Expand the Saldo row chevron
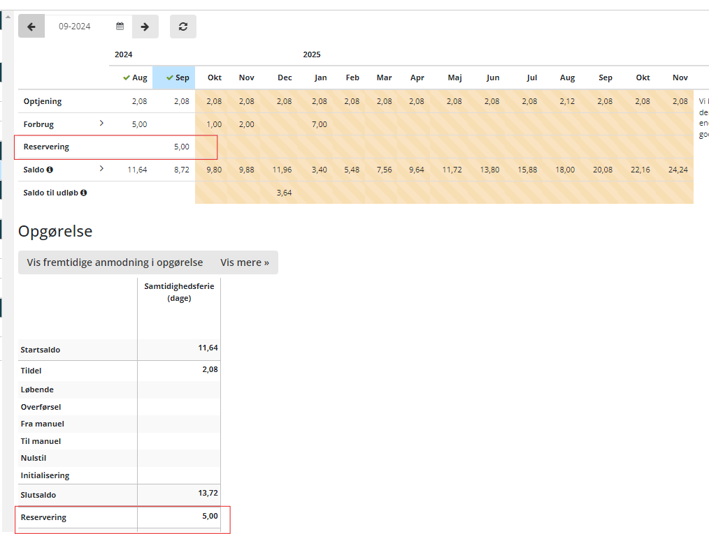This screenshot has width=709, height=534. [x=101, y=169]
